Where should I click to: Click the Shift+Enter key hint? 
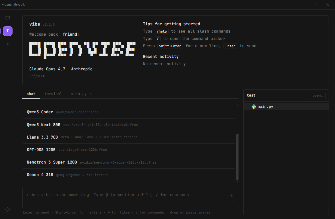pyautogui.click(x=170, y=46)
